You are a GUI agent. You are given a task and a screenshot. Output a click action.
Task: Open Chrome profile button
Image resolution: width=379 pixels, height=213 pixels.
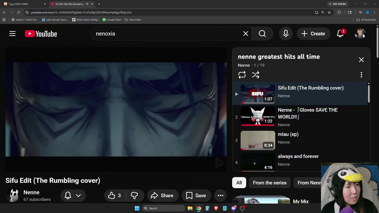coord(367,12)
